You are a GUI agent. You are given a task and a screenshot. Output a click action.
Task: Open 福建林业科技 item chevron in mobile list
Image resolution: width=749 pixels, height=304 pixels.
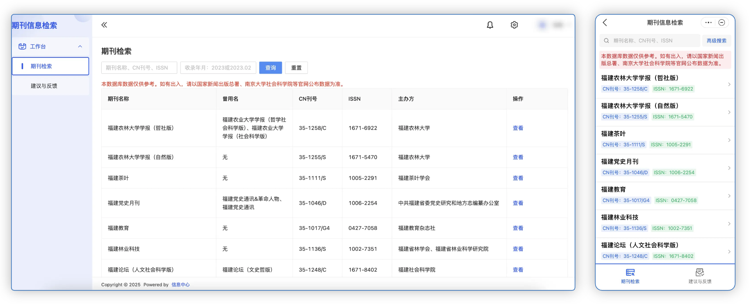[729, 224]
